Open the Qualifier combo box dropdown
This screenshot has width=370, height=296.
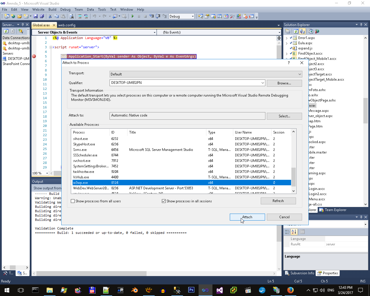coord(262,83)
